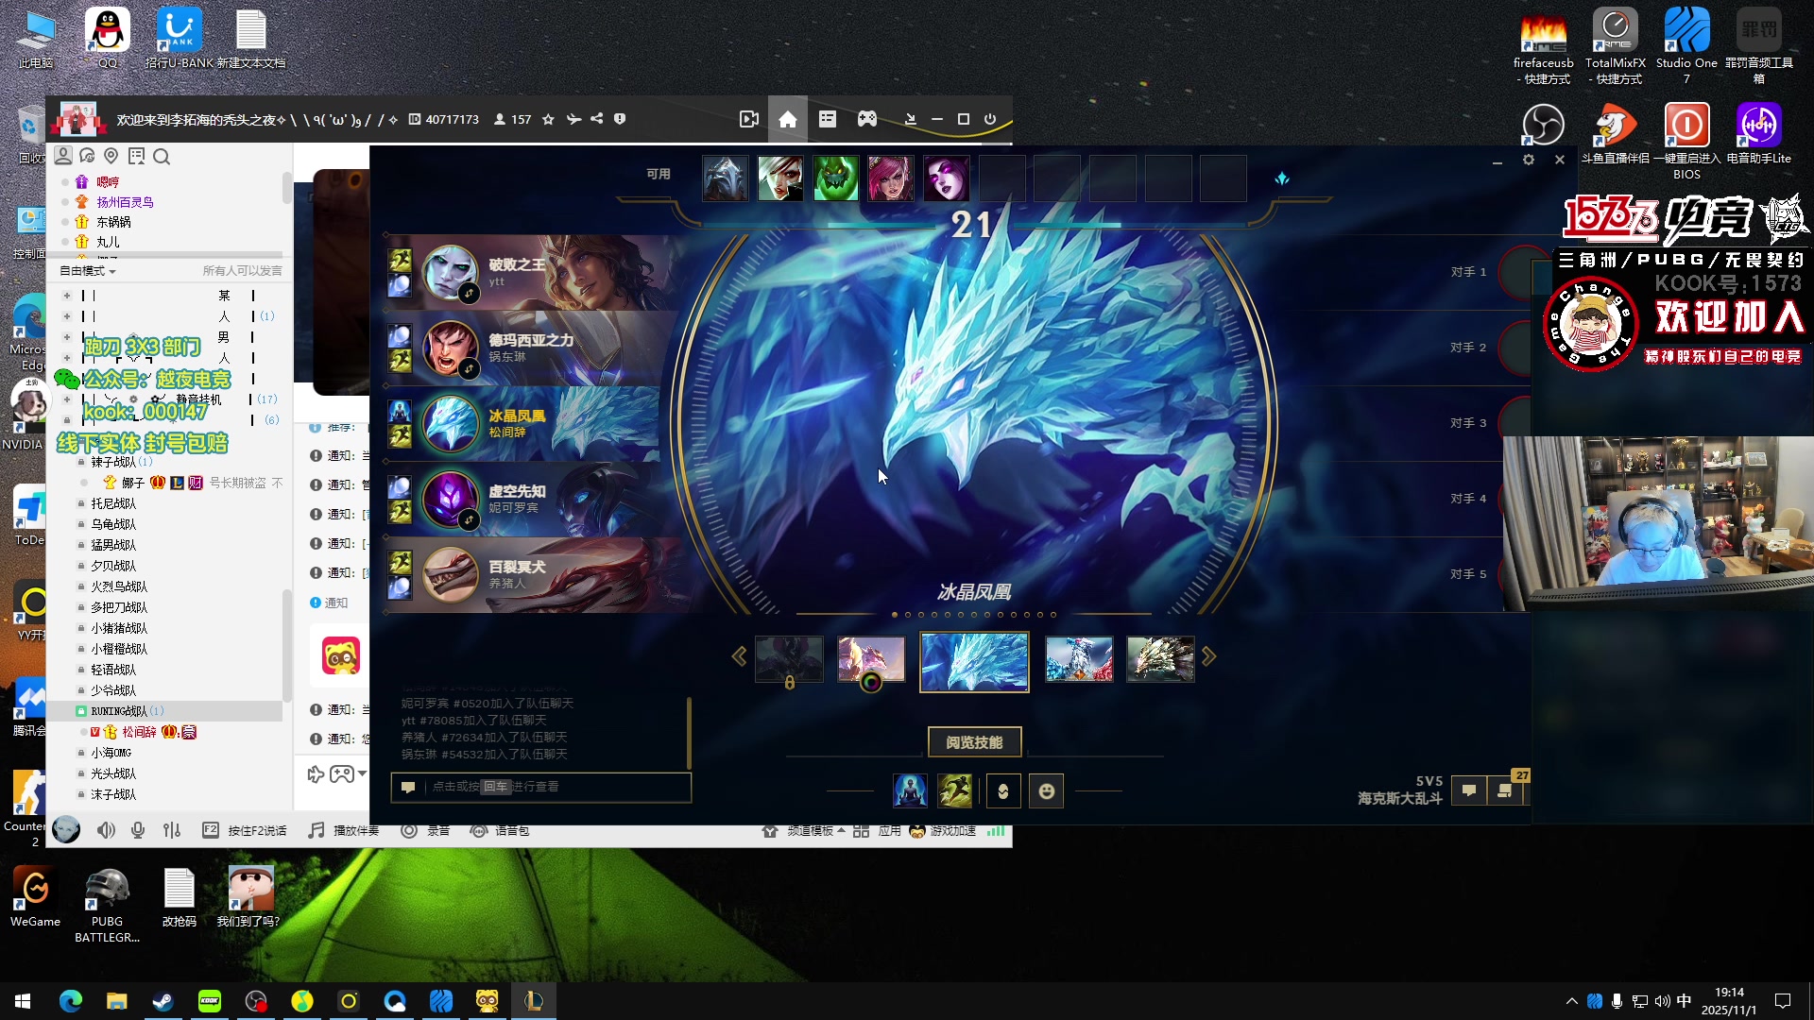Open 语音包 voice pack
Image resolution: width=1814 pixels, height=1020 pixels.
pyautogui.click(x=500, y=830)
